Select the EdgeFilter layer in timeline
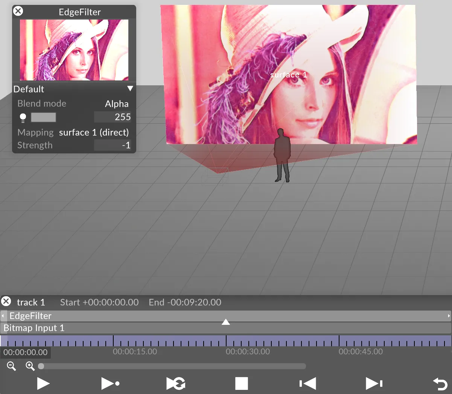This screenshot has height=394, width=452. point(30,316)
